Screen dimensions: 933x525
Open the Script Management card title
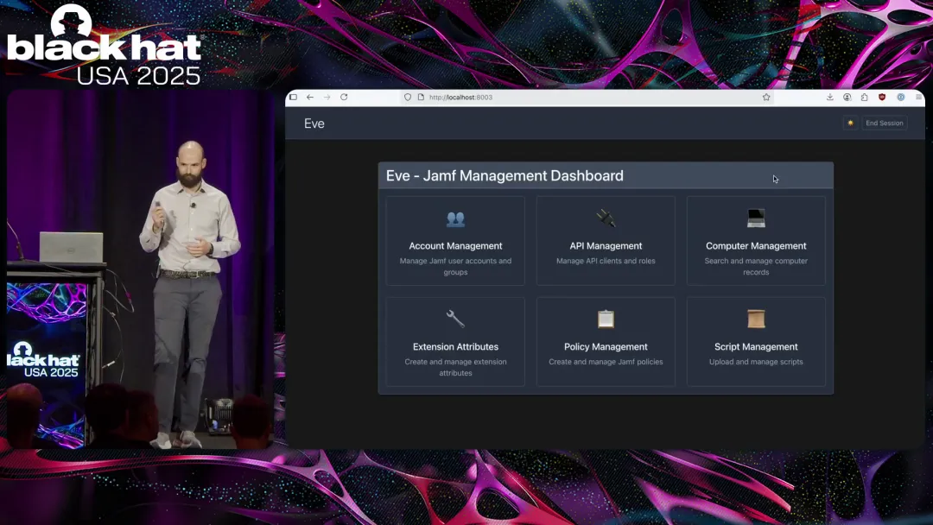(756, 346)
